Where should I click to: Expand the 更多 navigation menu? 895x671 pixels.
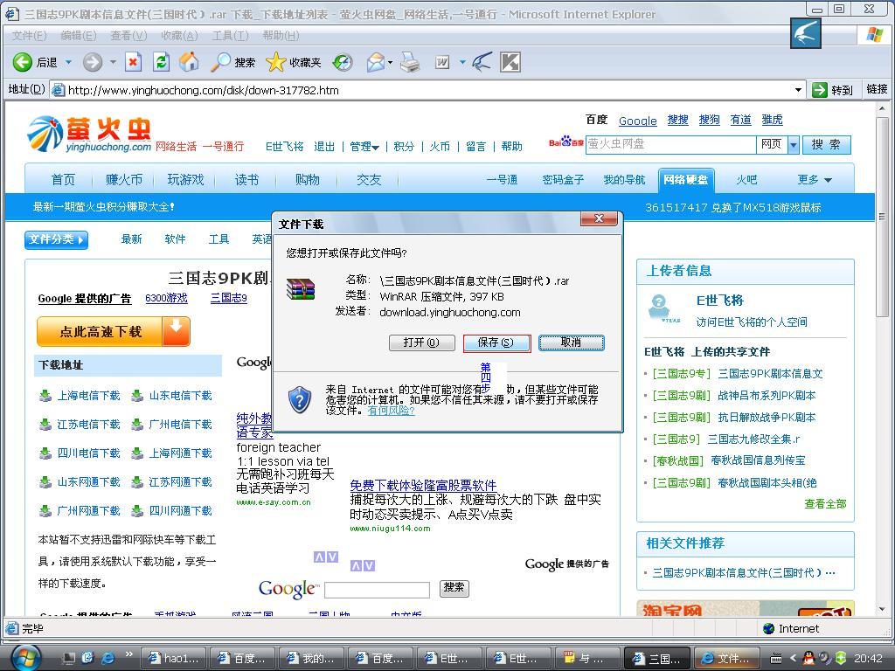pos(814,180)
